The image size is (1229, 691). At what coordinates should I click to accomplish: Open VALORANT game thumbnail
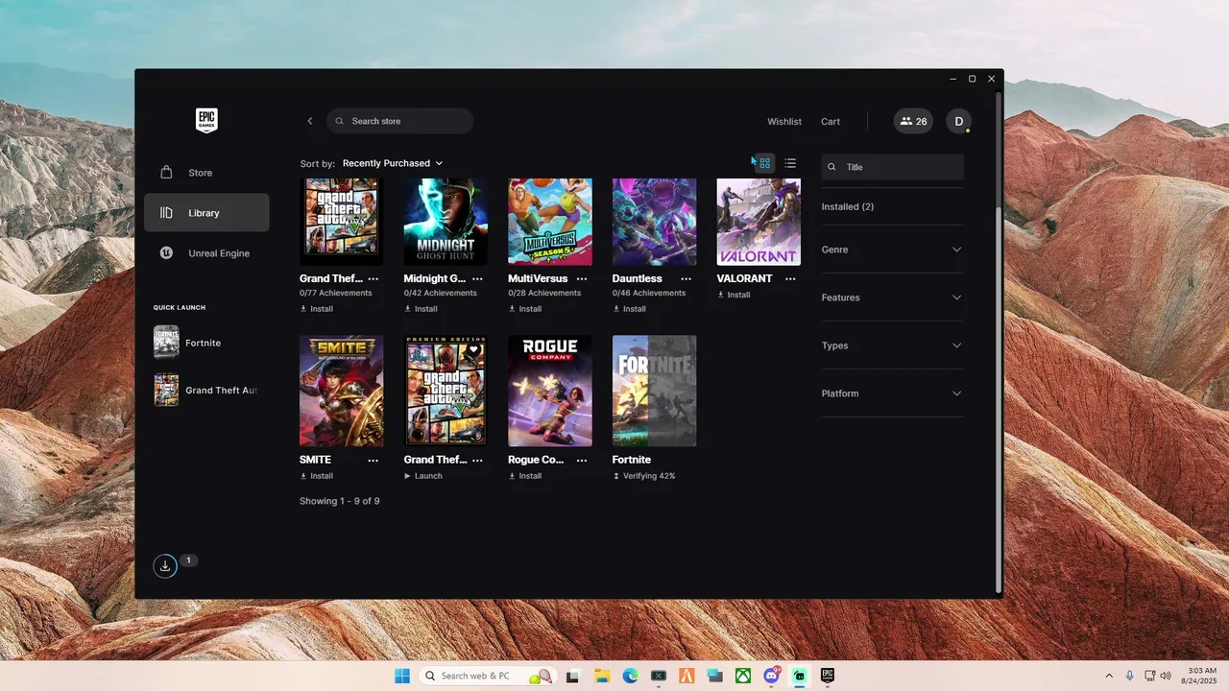[x=759, y=222]
